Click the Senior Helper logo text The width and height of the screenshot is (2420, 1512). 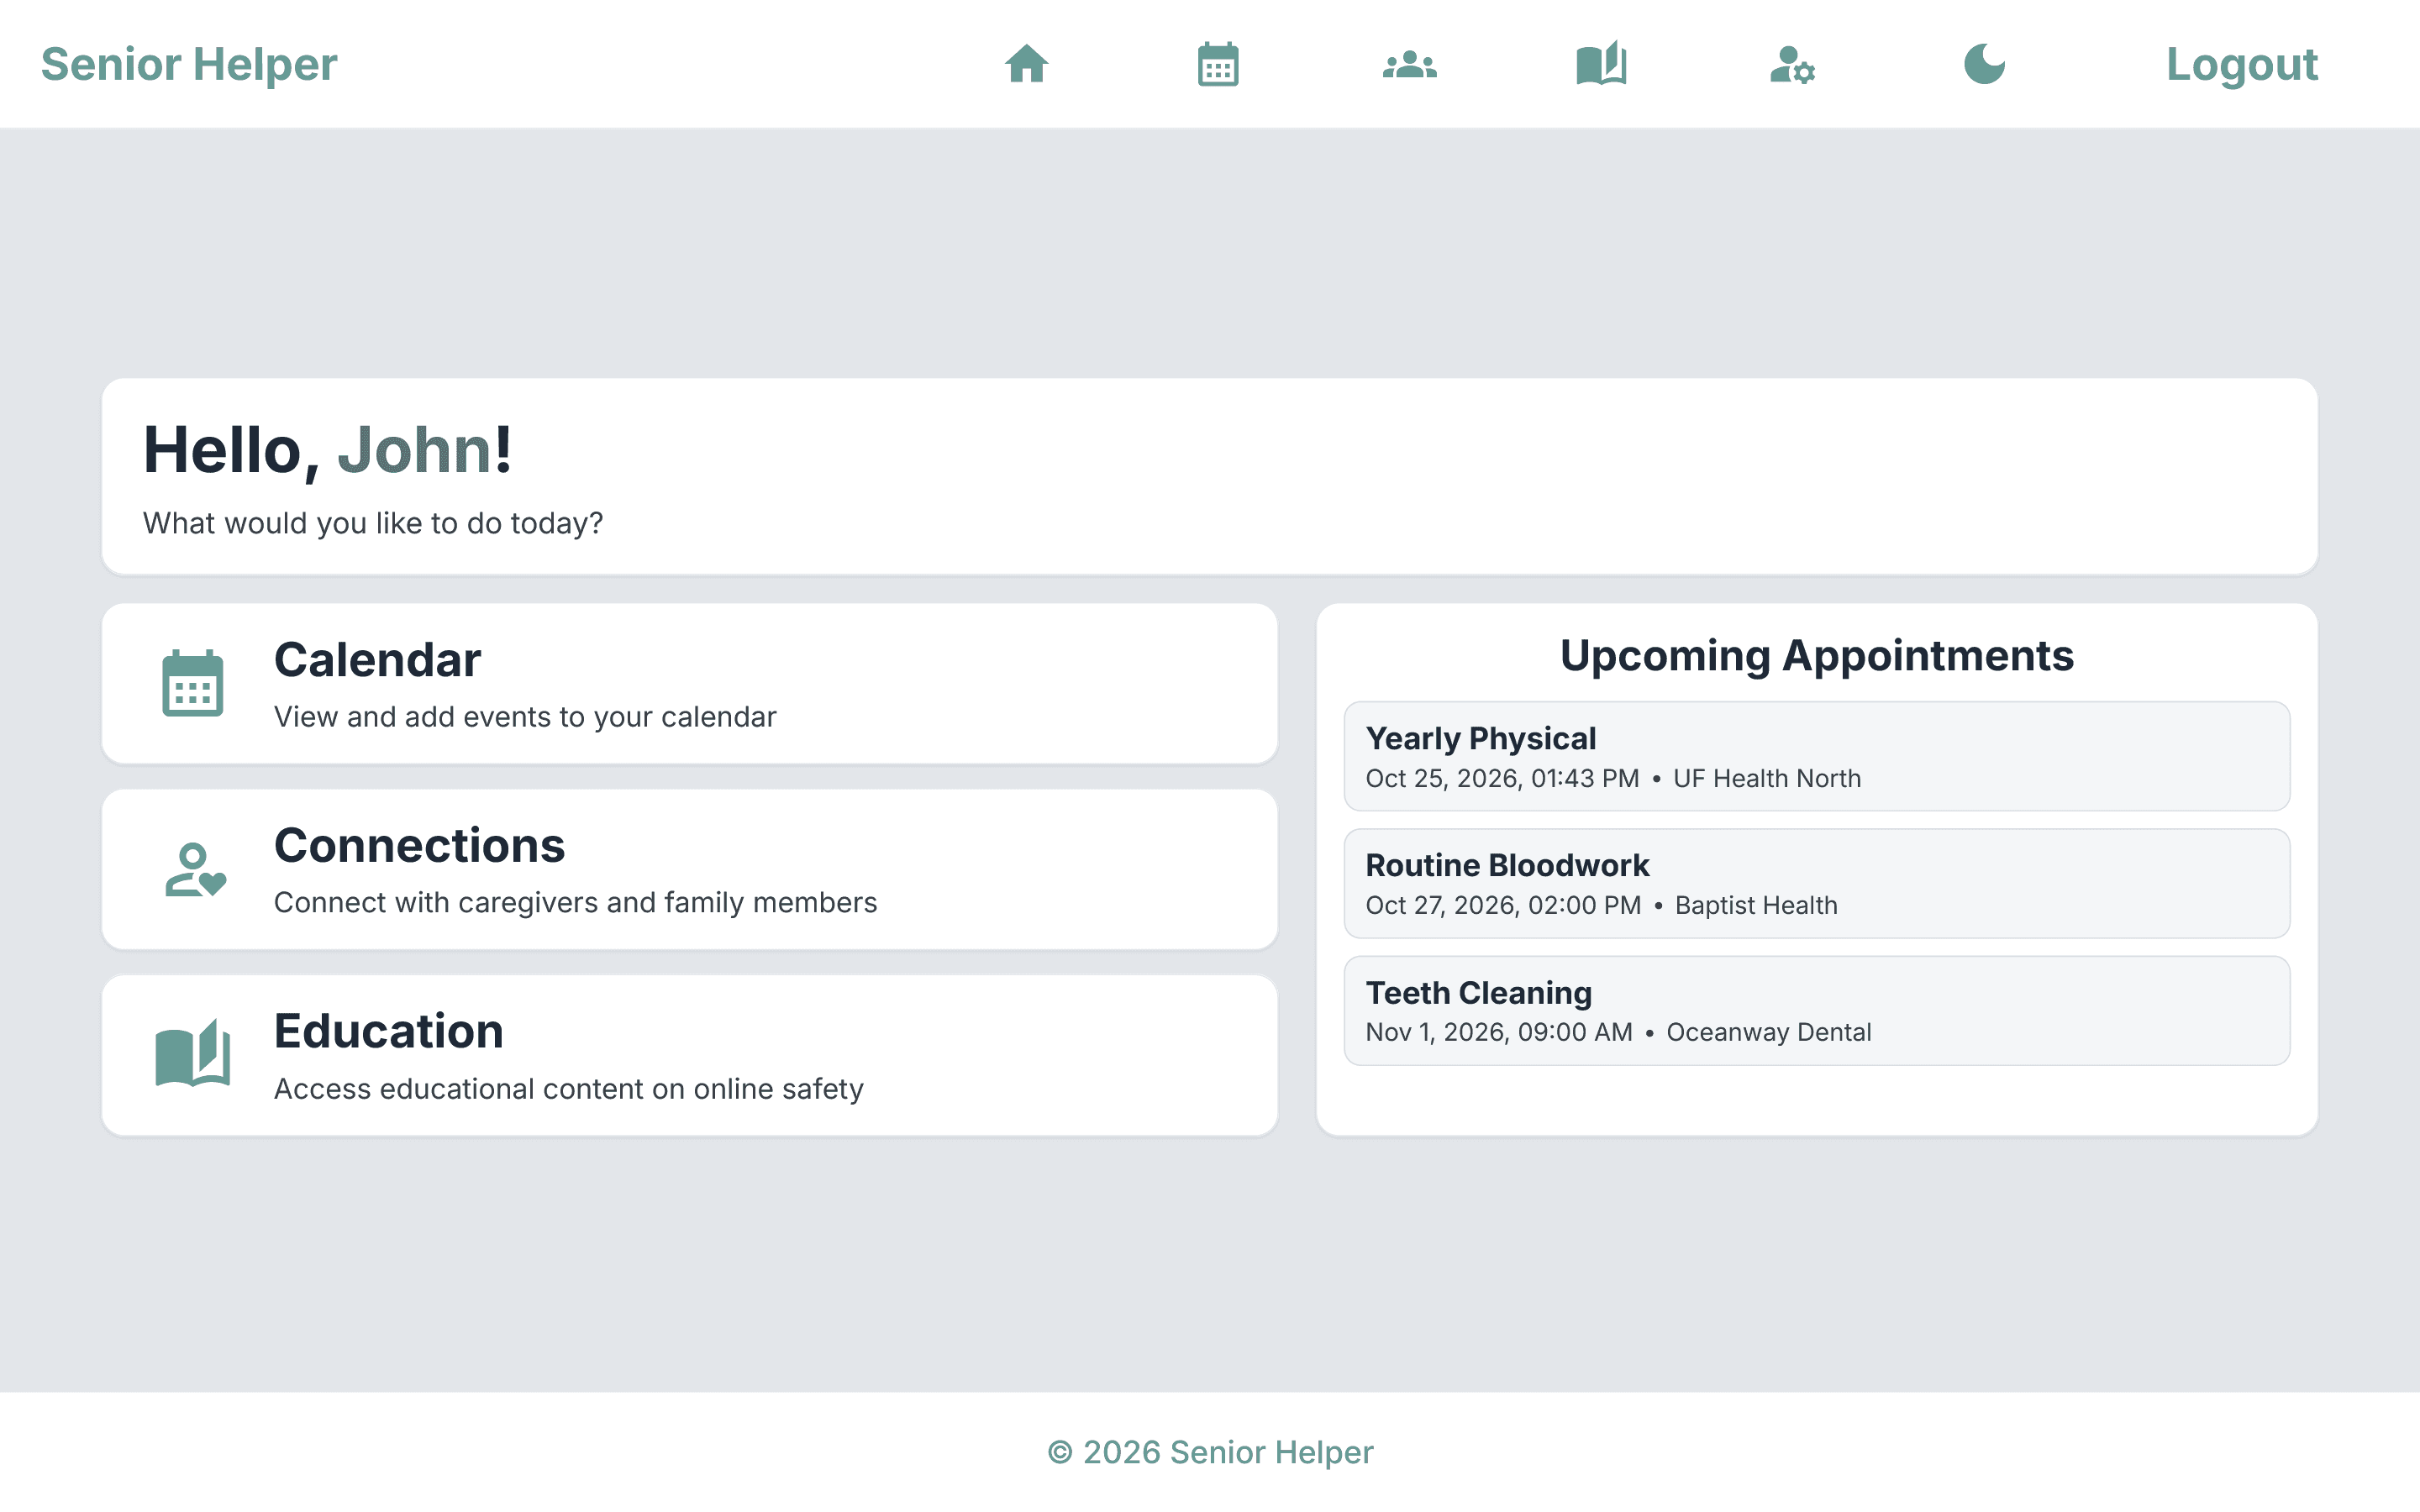(x=189, y=64)
